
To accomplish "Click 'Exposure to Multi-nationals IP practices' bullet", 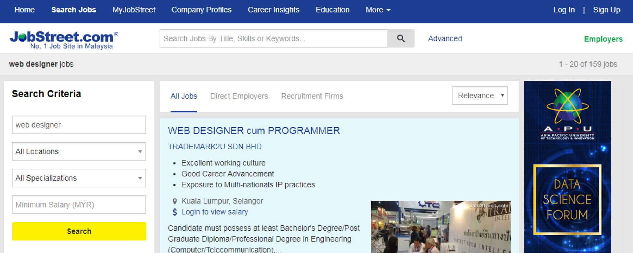I will click(x=248, y=185).
